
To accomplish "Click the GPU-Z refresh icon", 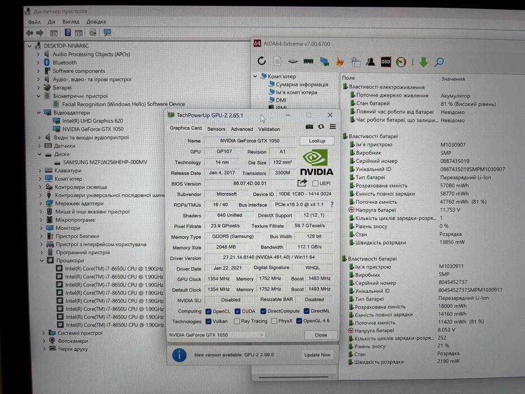I will click(321, 127).
